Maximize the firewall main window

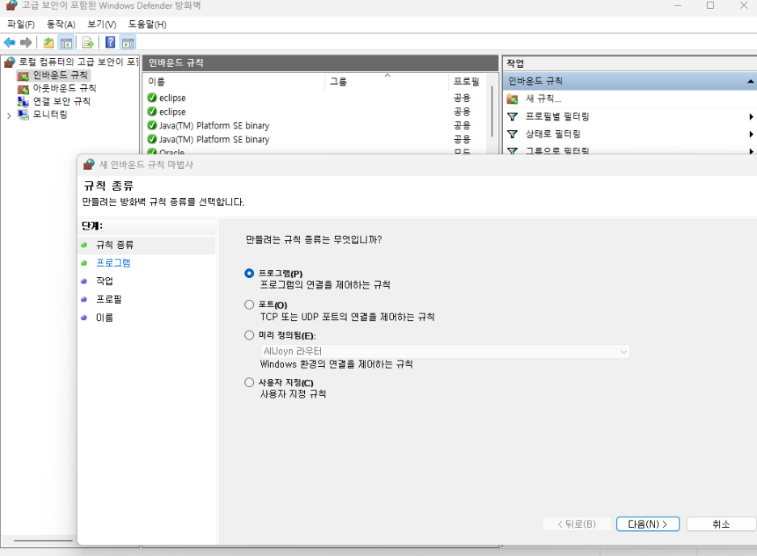(711, 6)
